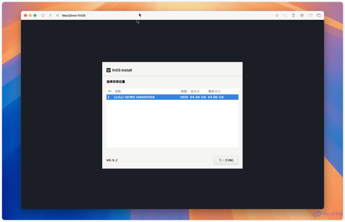Minimize the VM window with yellow button
345x222 pixels.
click(x=30, y=15)
